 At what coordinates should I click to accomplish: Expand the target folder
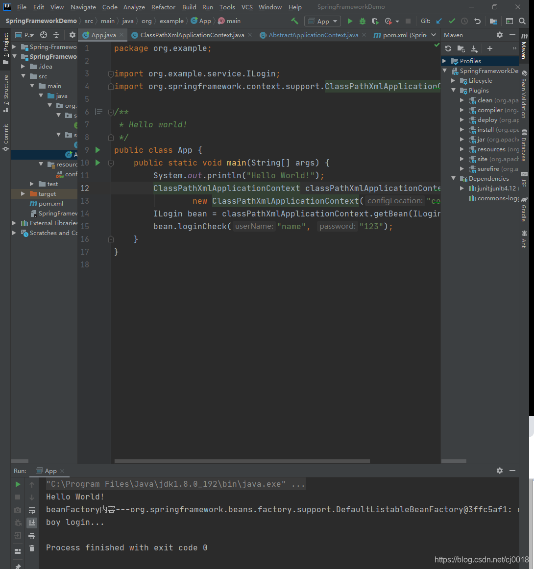pyautogui.click(x=23, y=194)
